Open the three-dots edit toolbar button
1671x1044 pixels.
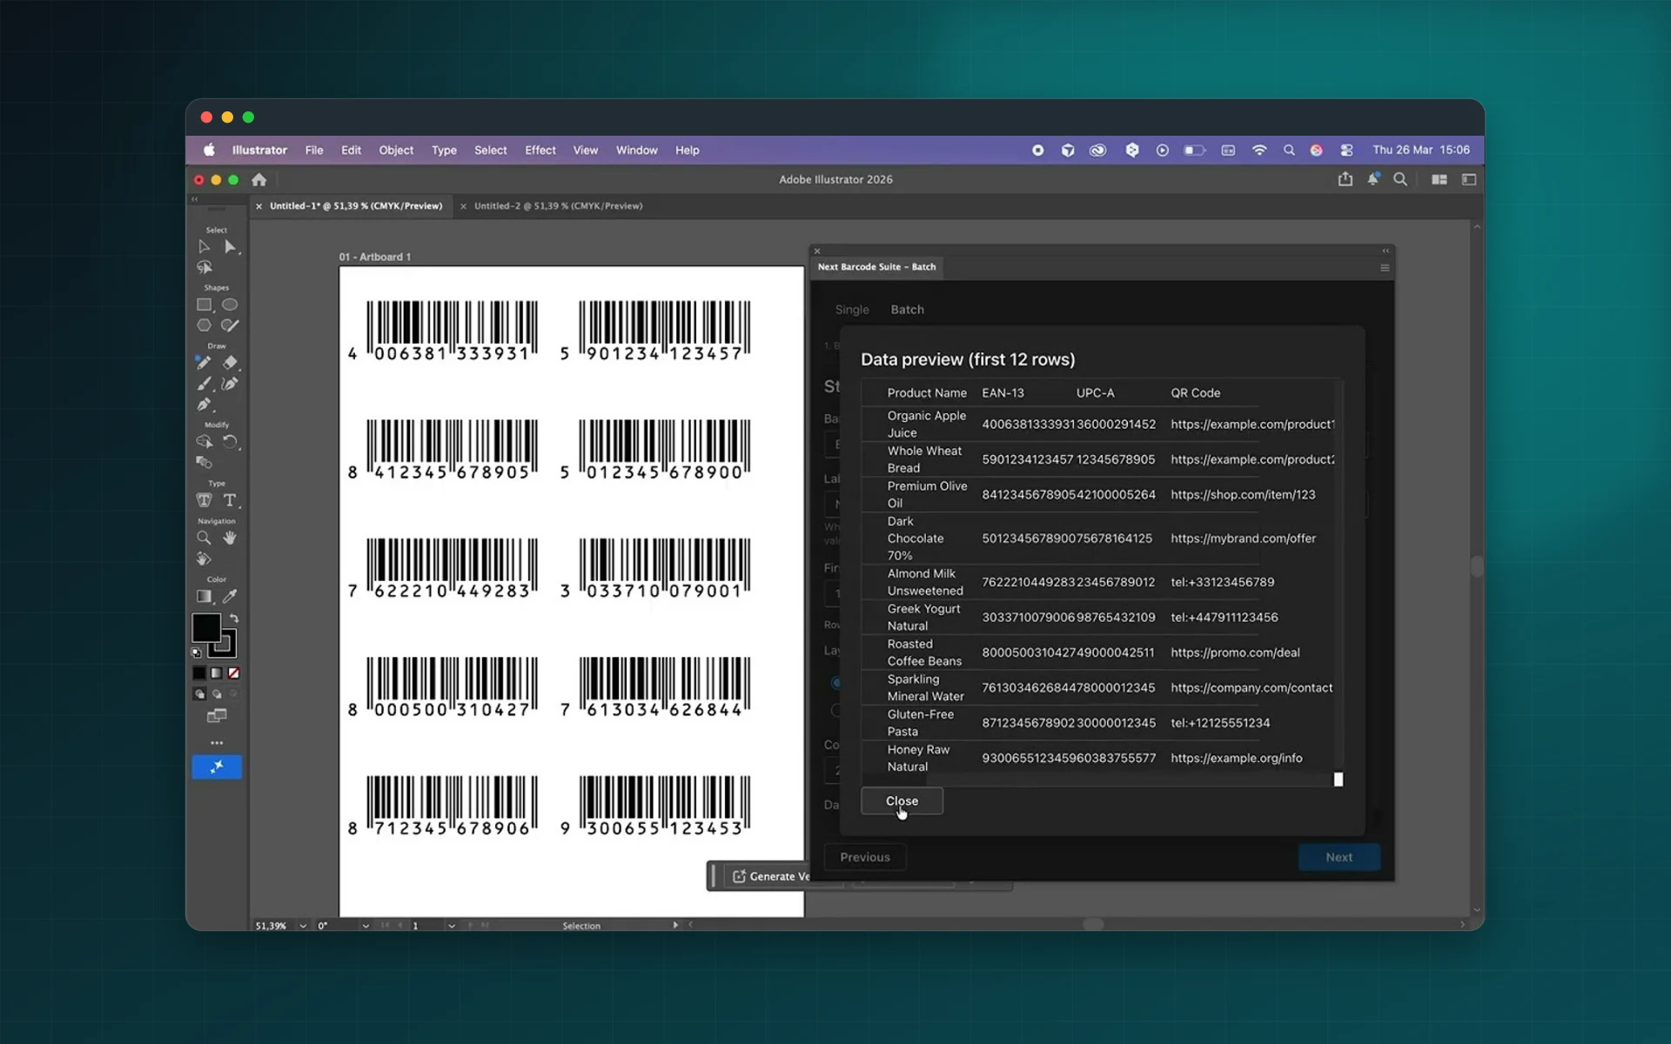[217, 743]
